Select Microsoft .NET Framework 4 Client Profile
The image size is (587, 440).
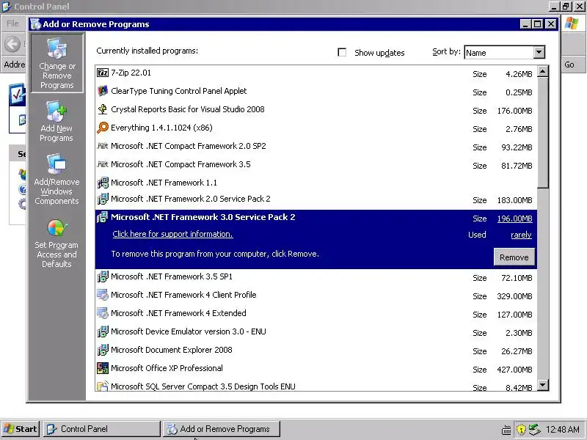coord(316,296)
